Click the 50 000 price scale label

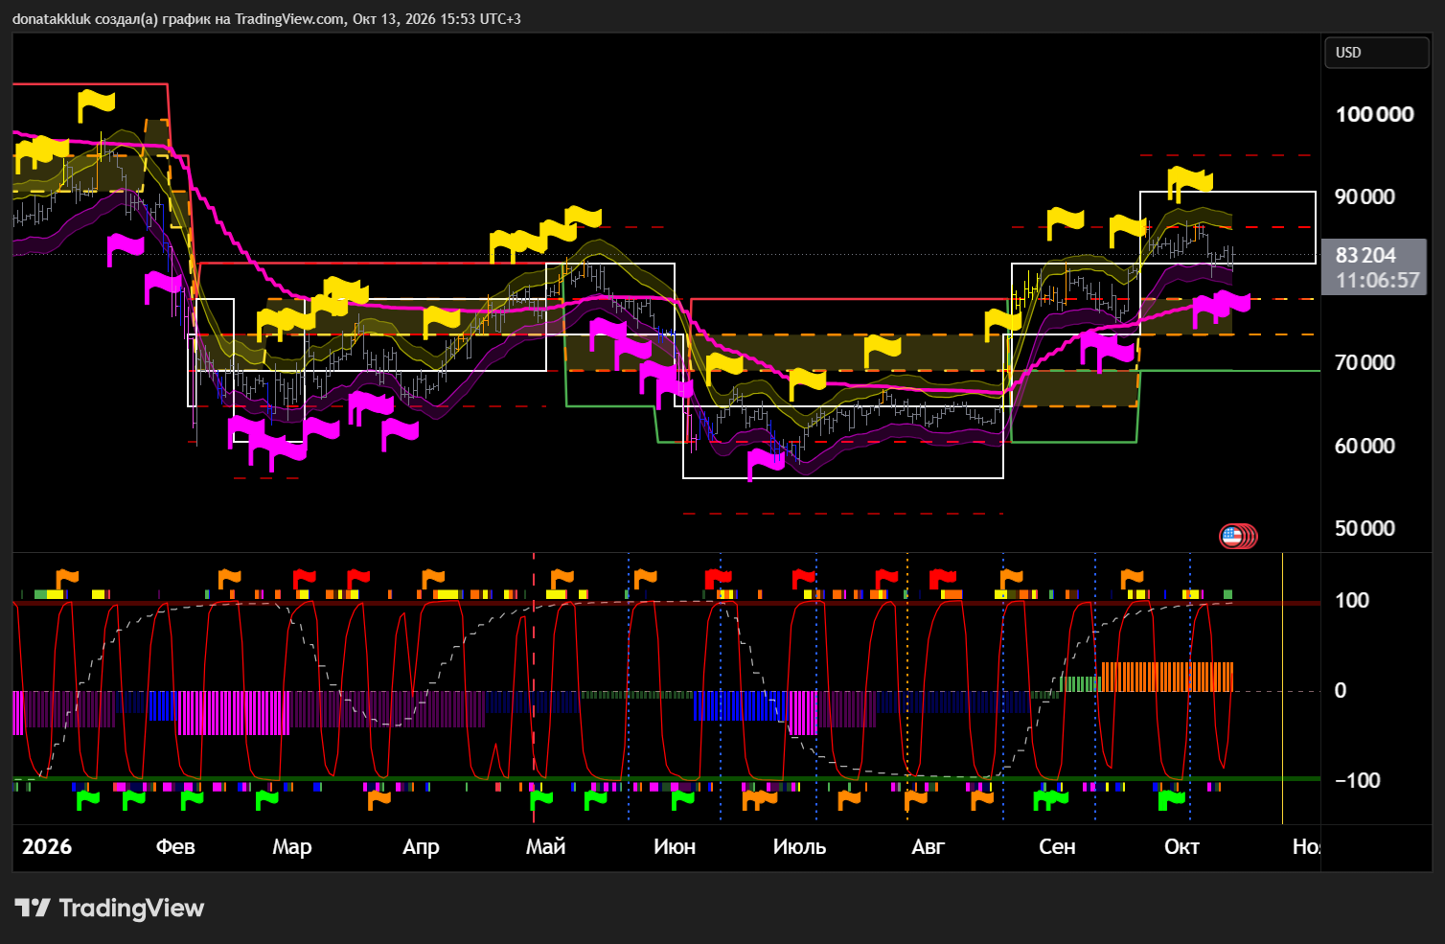(1365, 528)
